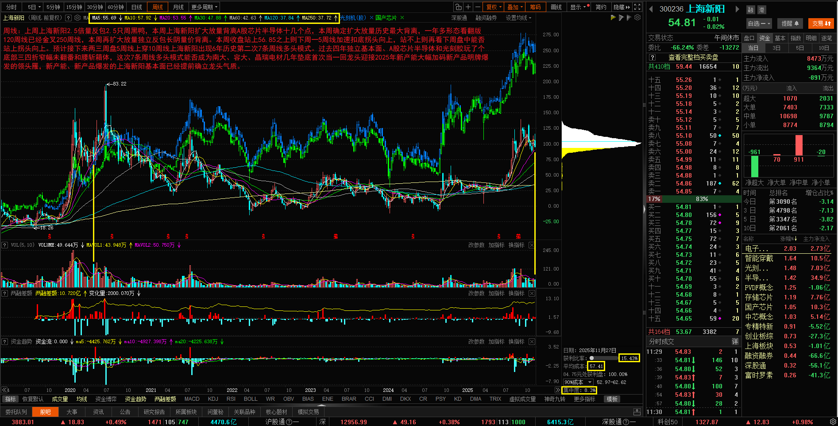Screen dimensions: 838x426
Task: Remove the 光刻机(胶) overlay tag
Action: pyautogui.click(x=371, y=18)
